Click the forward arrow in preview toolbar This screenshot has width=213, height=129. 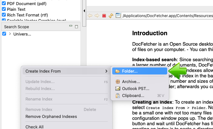click(97, 16)
